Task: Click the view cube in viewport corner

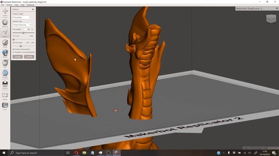Action: (x=271, y=19)
